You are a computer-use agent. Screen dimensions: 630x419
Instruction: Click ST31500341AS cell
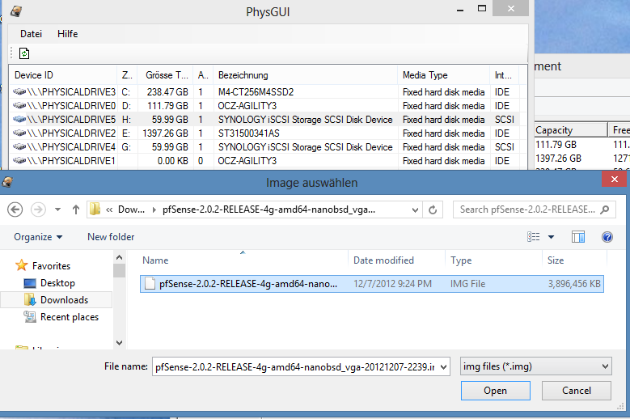(249, 133)
